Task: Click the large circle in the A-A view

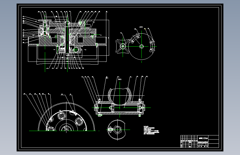Action: point(141,46)
